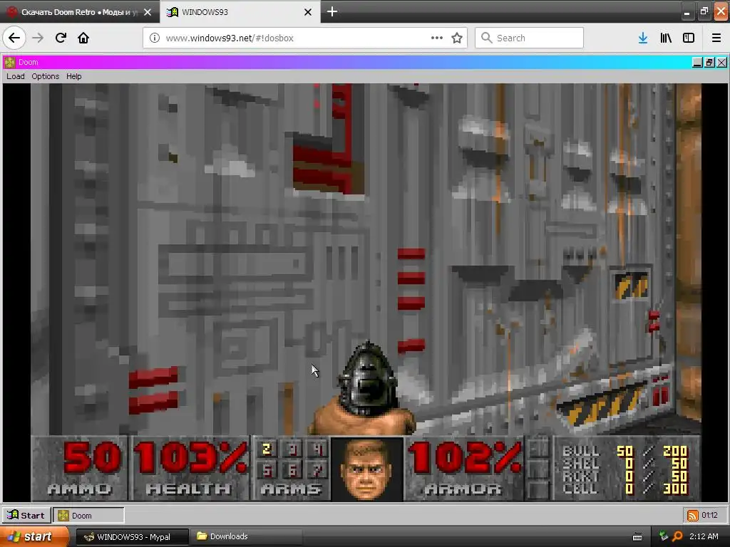
Task: Click the Doom taskbar item in Windows93
Action: tap(88, 516)
